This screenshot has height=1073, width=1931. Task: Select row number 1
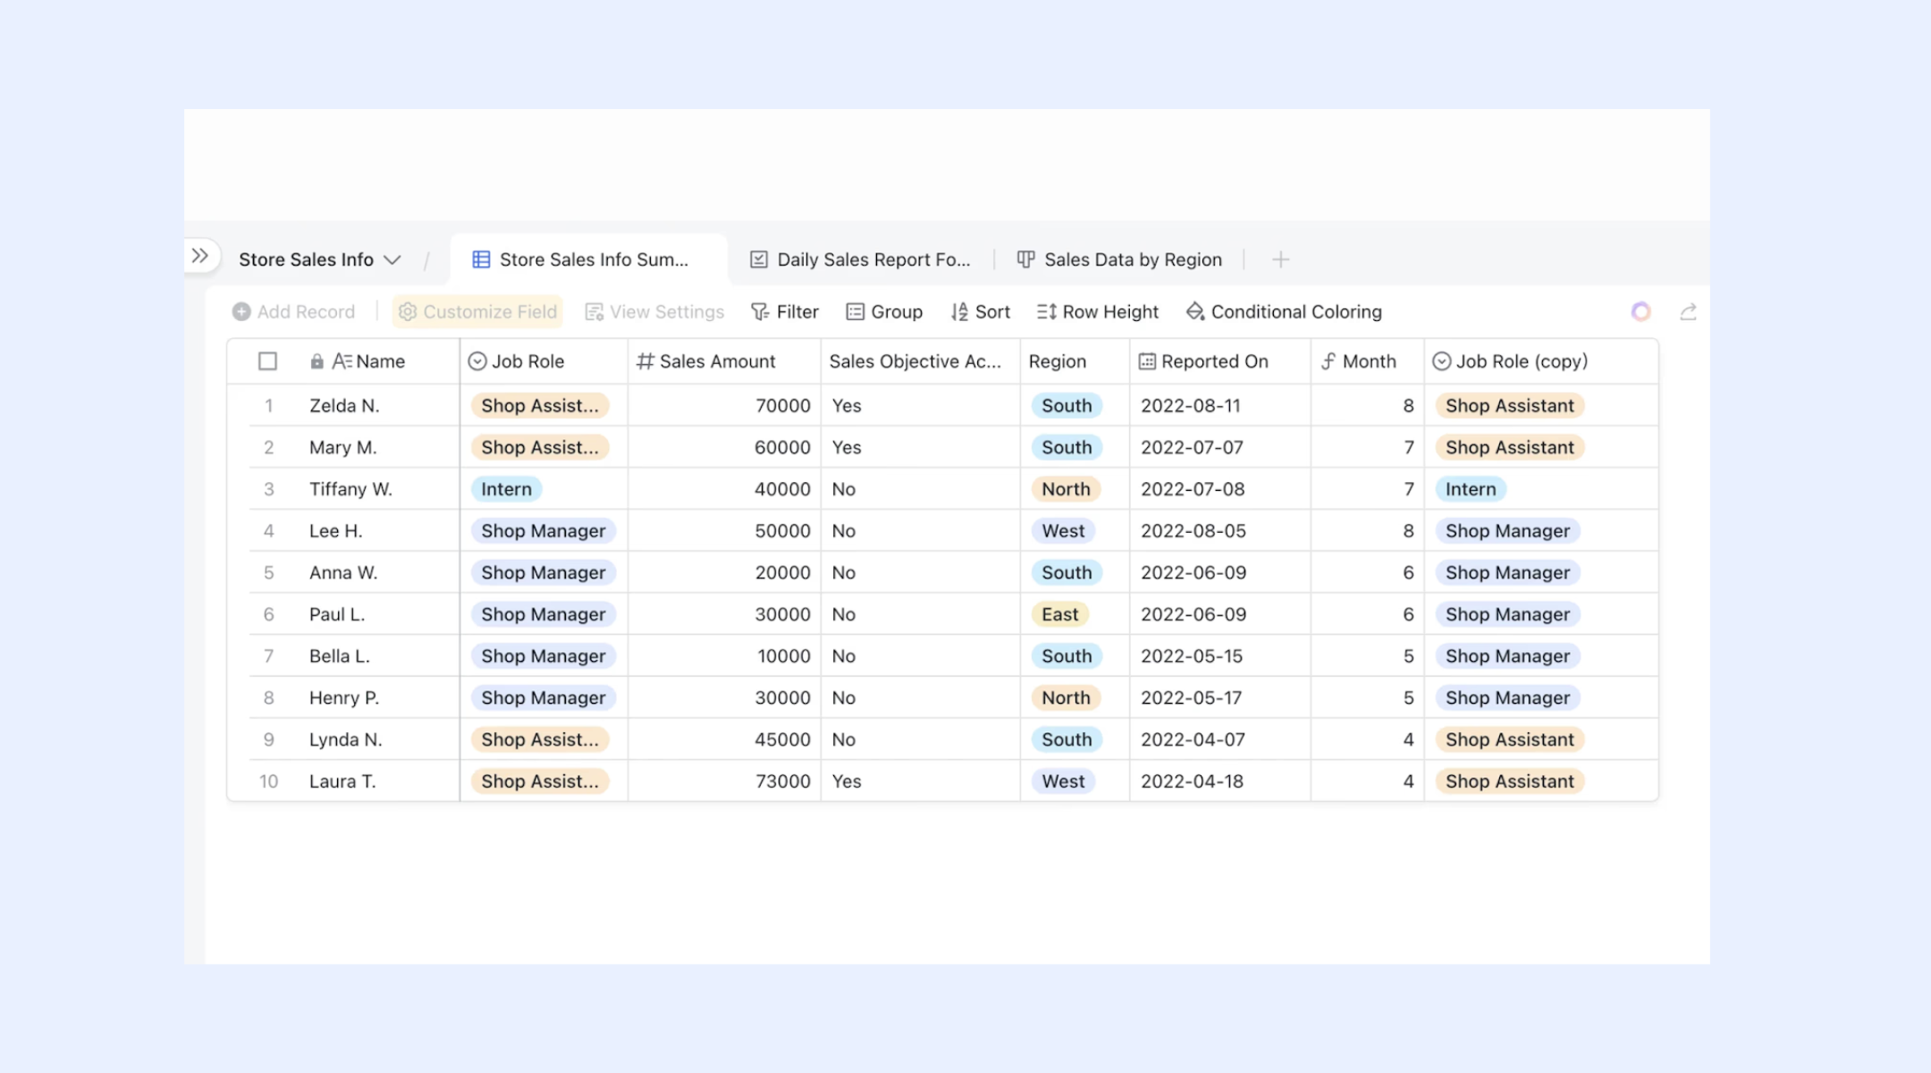point(268,406)
